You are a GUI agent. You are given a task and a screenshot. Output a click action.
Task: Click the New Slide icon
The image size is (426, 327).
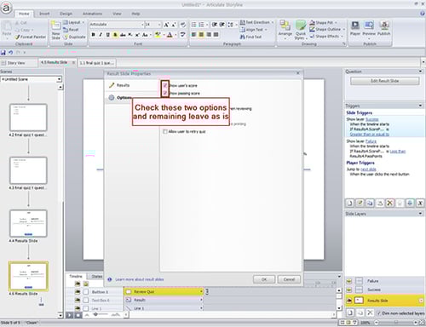(x=55, y=30)
